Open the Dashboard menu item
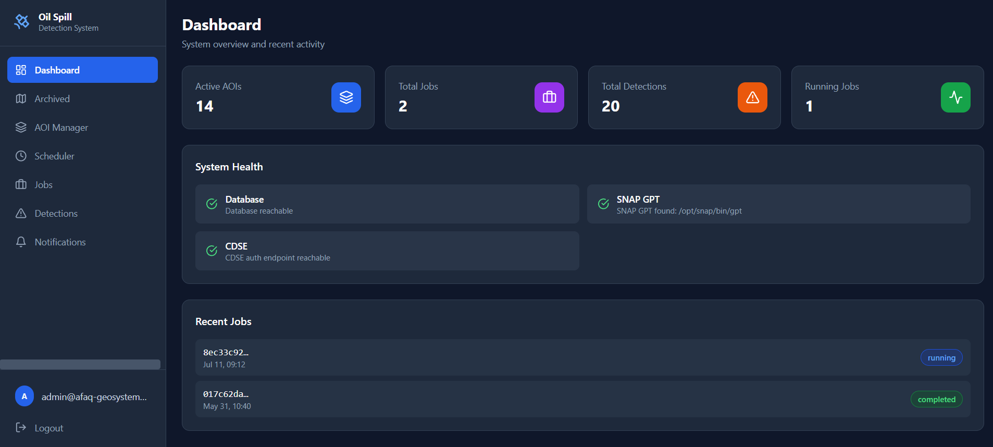Image resolution: width=993 pixels, height=447 pixels. 82,70
